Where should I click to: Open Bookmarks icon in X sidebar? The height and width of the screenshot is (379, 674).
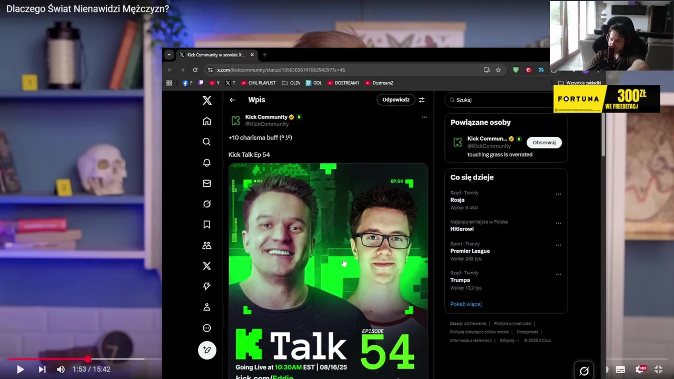[207, 225]
